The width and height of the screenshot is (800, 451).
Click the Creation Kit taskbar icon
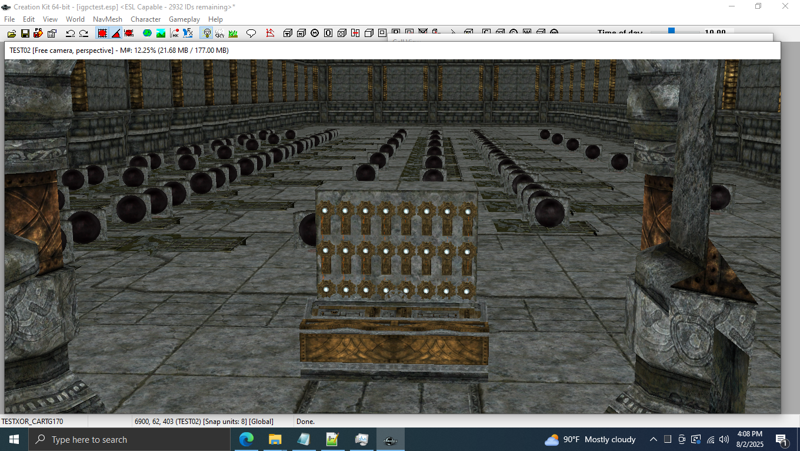click(x=390, y=439)
